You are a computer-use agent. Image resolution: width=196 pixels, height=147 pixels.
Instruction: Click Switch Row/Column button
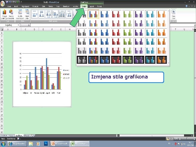pos(20,14)
